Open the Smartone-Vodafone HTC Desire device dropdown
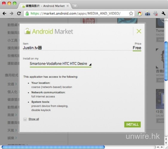 (61, 64)
